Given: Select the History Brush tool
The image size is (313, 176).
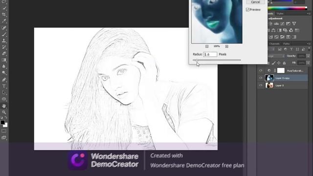Looking at the screenshot, I should (4, 47).
